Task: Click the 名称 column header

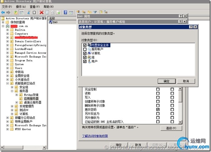Action: (x=52, y=18)
